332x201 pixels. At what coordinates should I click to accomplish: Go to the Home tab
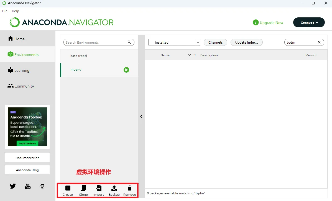tap(27, 39)
